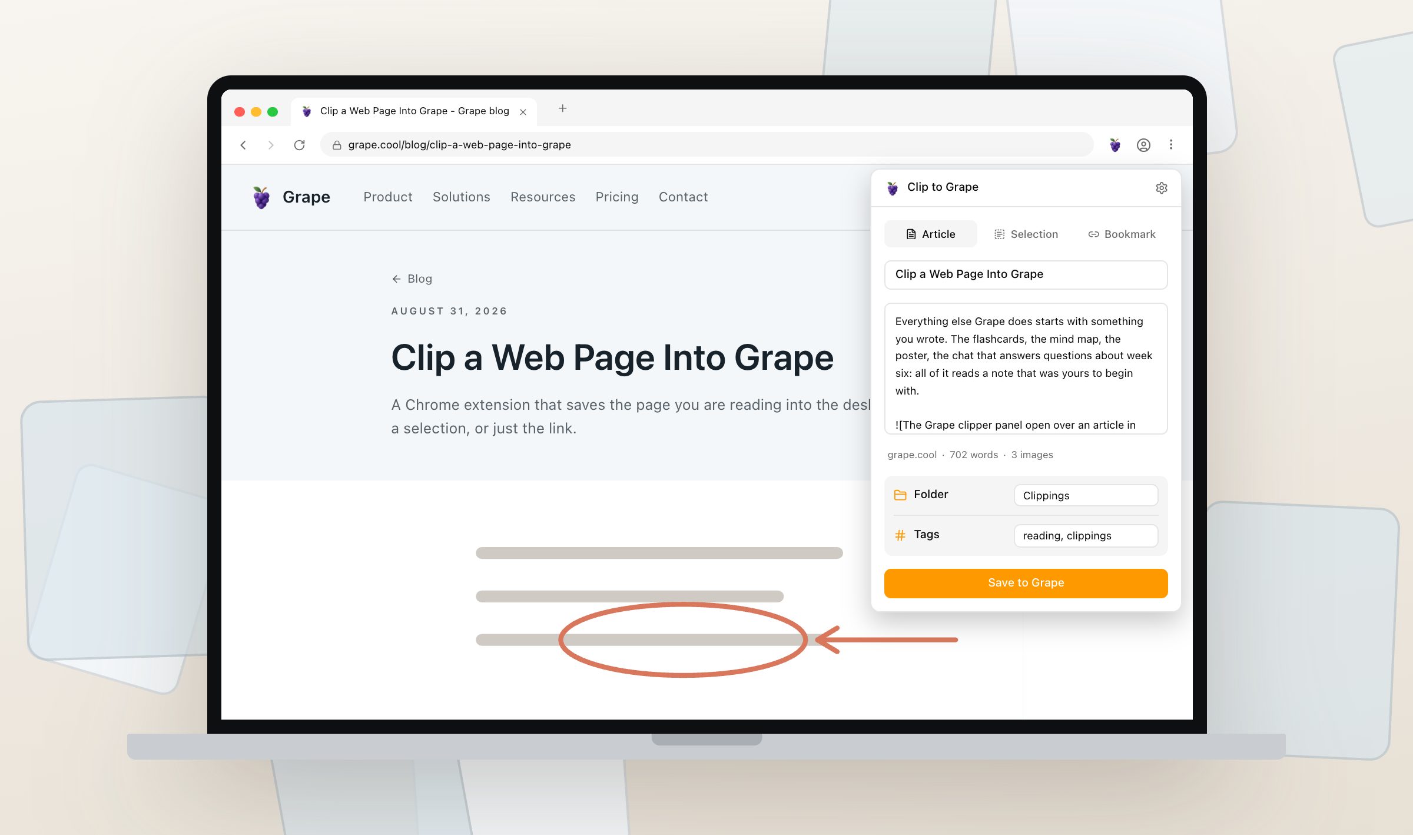Click the Grape wordmark in the header
Screen dimensions: 1413x835
tap(306, 197)
